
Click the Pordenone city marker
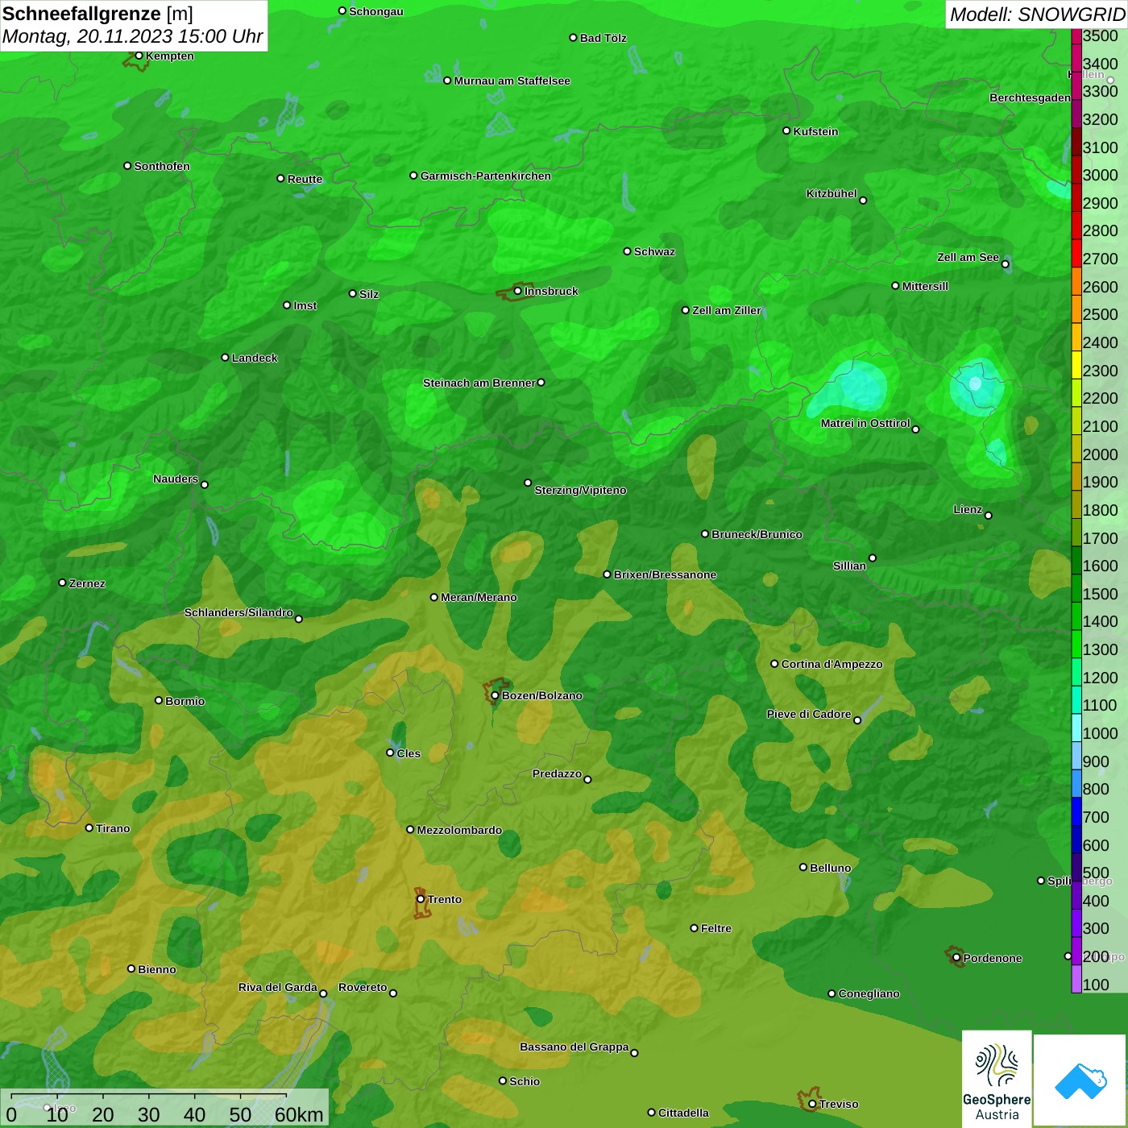(x=956, y=958)
